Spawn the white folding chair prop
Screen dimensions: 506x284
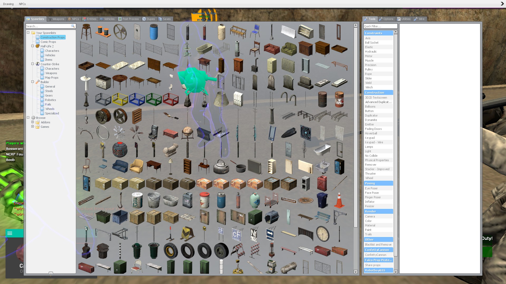coord(137,267)
